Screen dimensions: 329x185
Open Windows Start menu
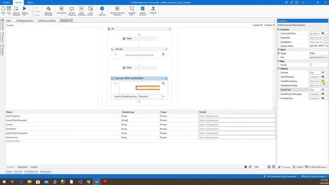(4, 181)
